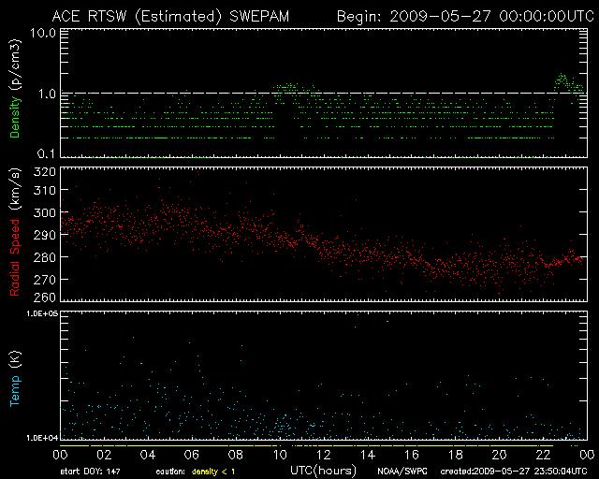599x479 pixels.
Task: Click the Temp (K) axis label
Action: pyautogui.click(x=15, y=379)
